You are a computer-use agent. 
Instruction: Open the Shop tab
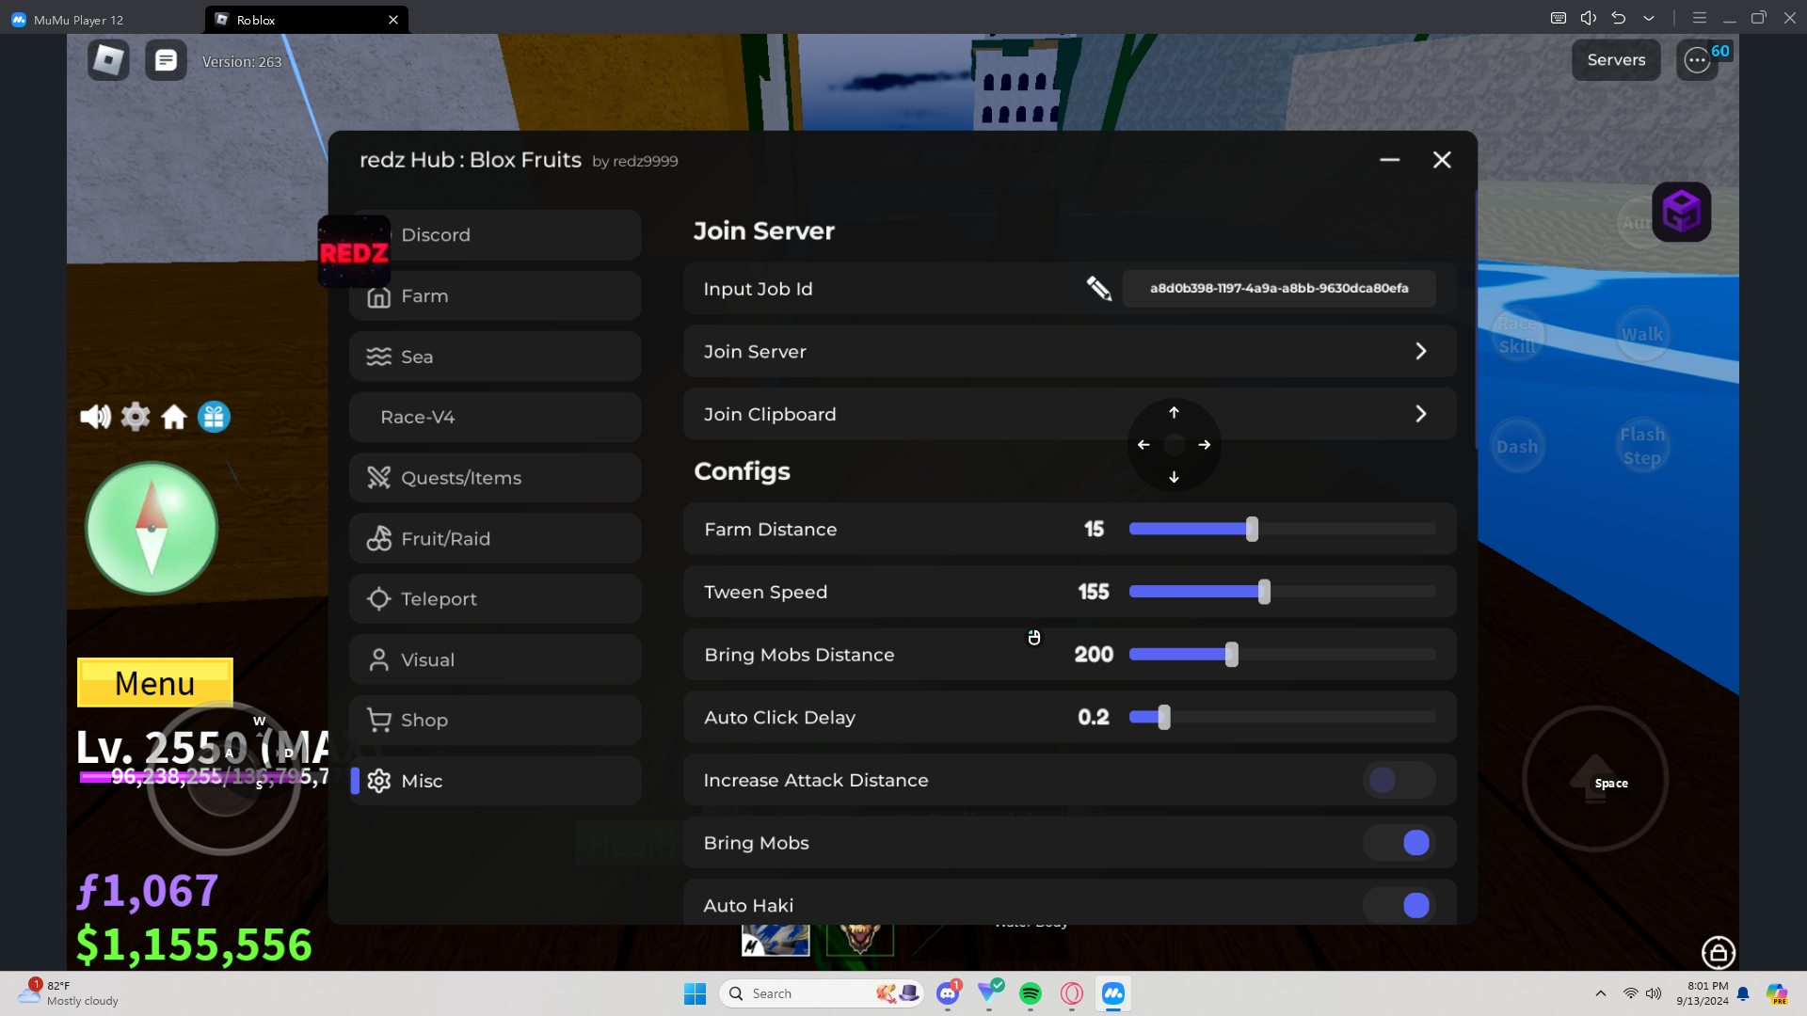[496, 721]
